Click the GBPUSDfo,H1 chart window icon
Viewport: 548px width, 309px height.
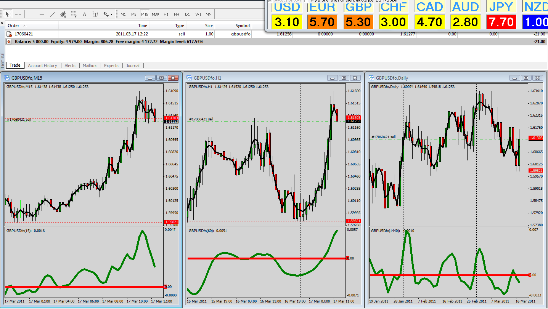tap(189, 78)
